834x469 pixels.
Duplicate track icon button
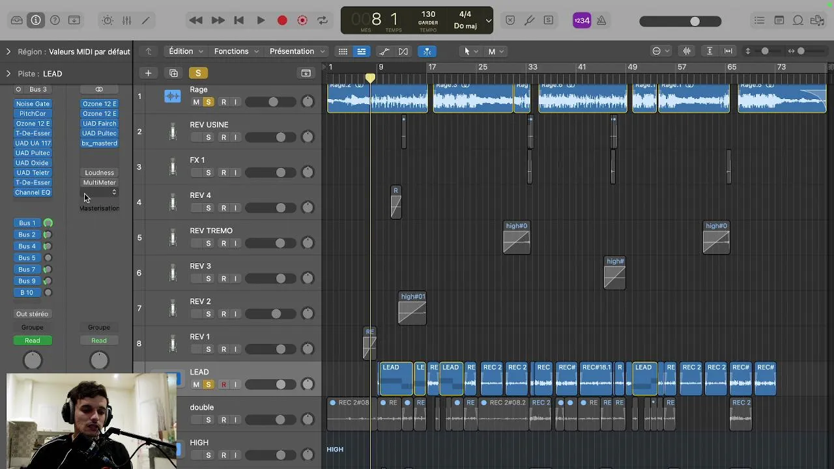pos(173,73)
